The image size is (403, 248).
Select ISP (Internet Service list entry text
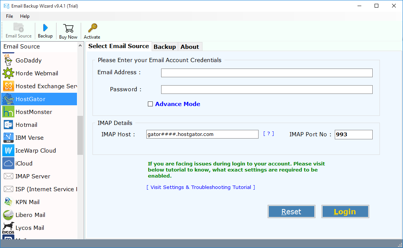[46, 189]
